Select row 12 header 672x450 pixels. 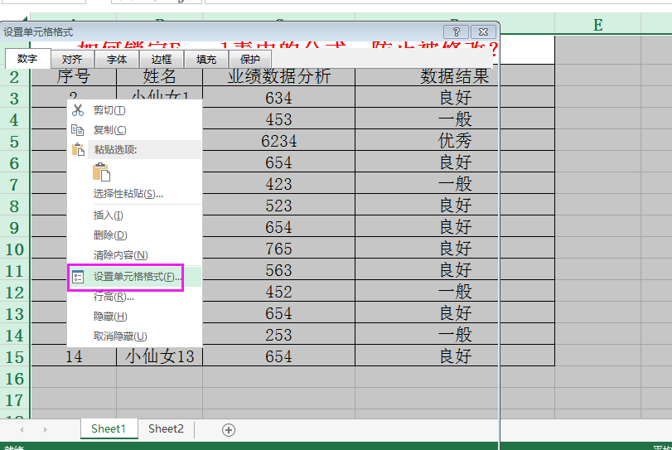coord(15,293)
